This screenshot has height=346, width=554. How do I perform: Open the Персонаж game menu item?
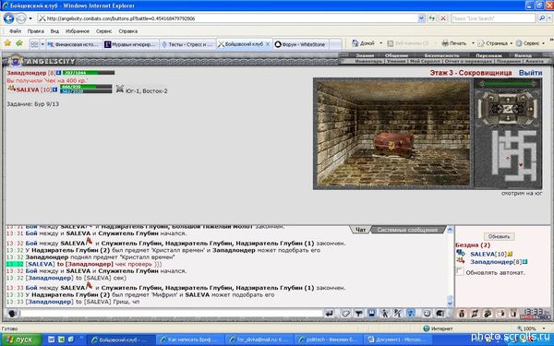click(488, 55)
